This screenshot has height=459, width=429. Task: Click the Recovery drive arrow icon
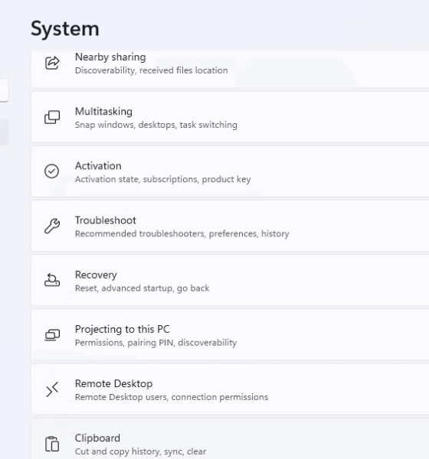coord(52,280)
